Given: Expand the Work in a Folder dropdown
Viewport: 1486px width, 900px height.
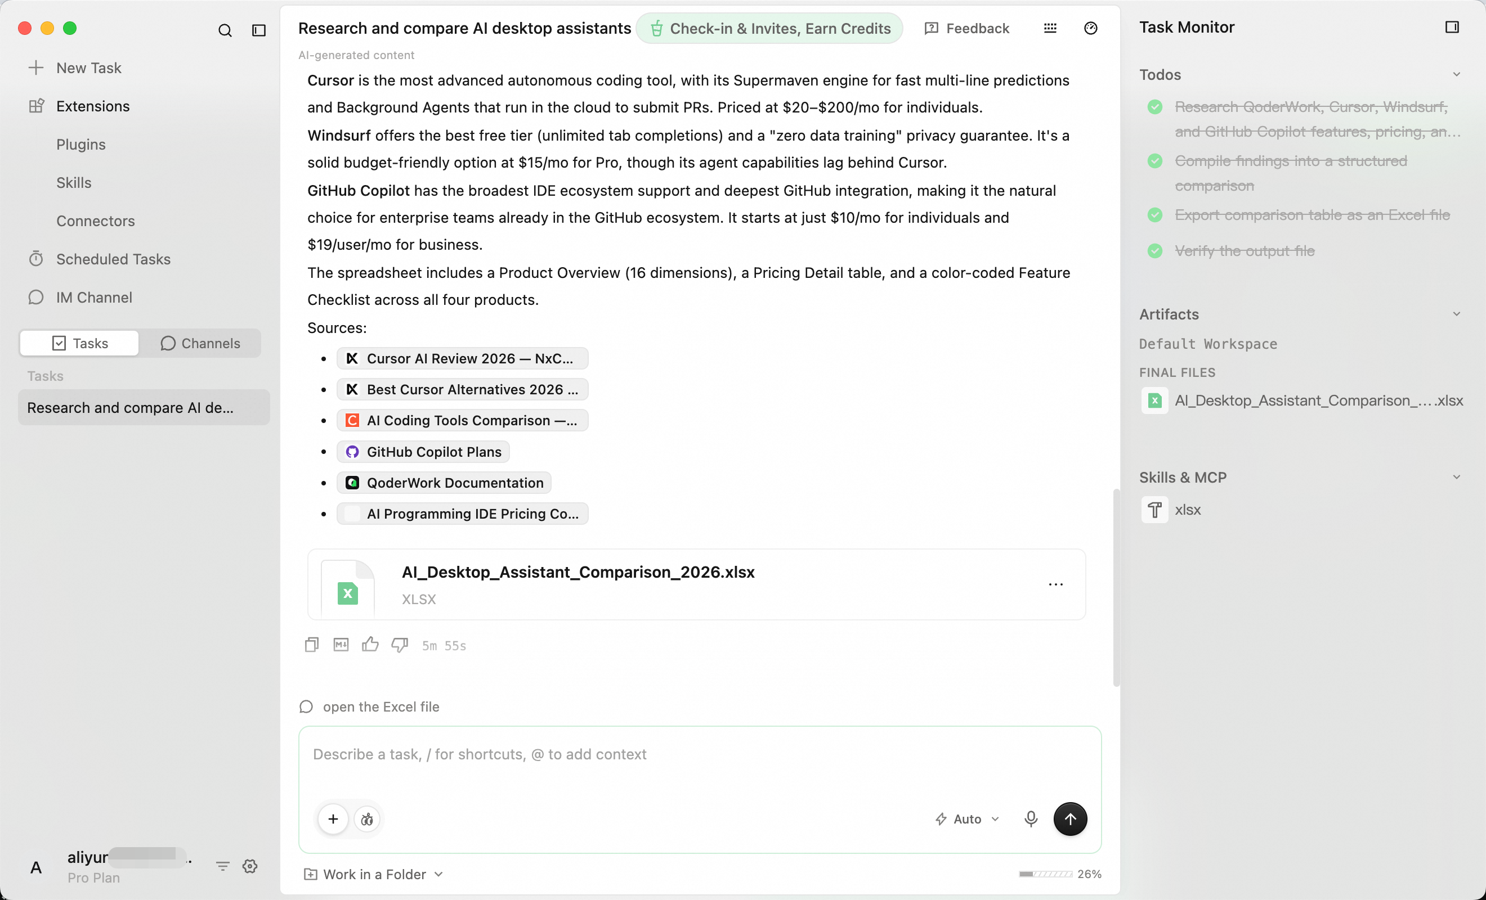Looking at the screenshot, I should click(374, 874).
